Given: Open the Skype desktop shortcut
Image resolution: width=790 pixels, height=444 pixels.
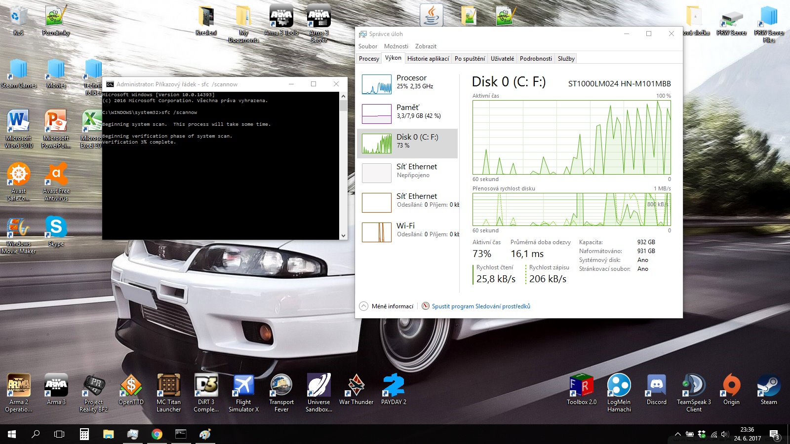Looking at the screenshot, I should coord(56,227).
